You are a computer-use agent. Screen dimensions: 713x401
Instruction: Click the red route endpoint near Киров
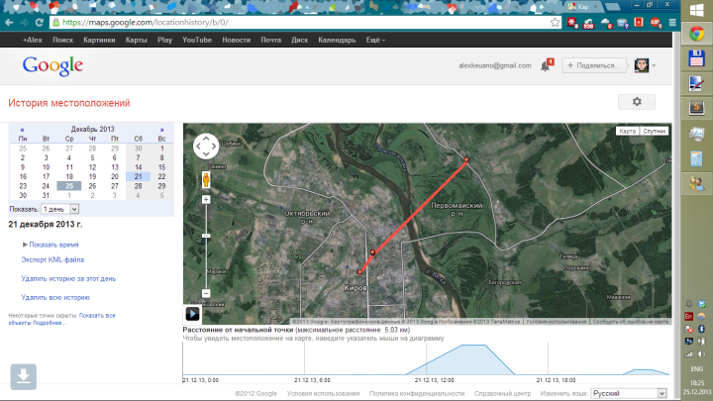click(359, 272)
